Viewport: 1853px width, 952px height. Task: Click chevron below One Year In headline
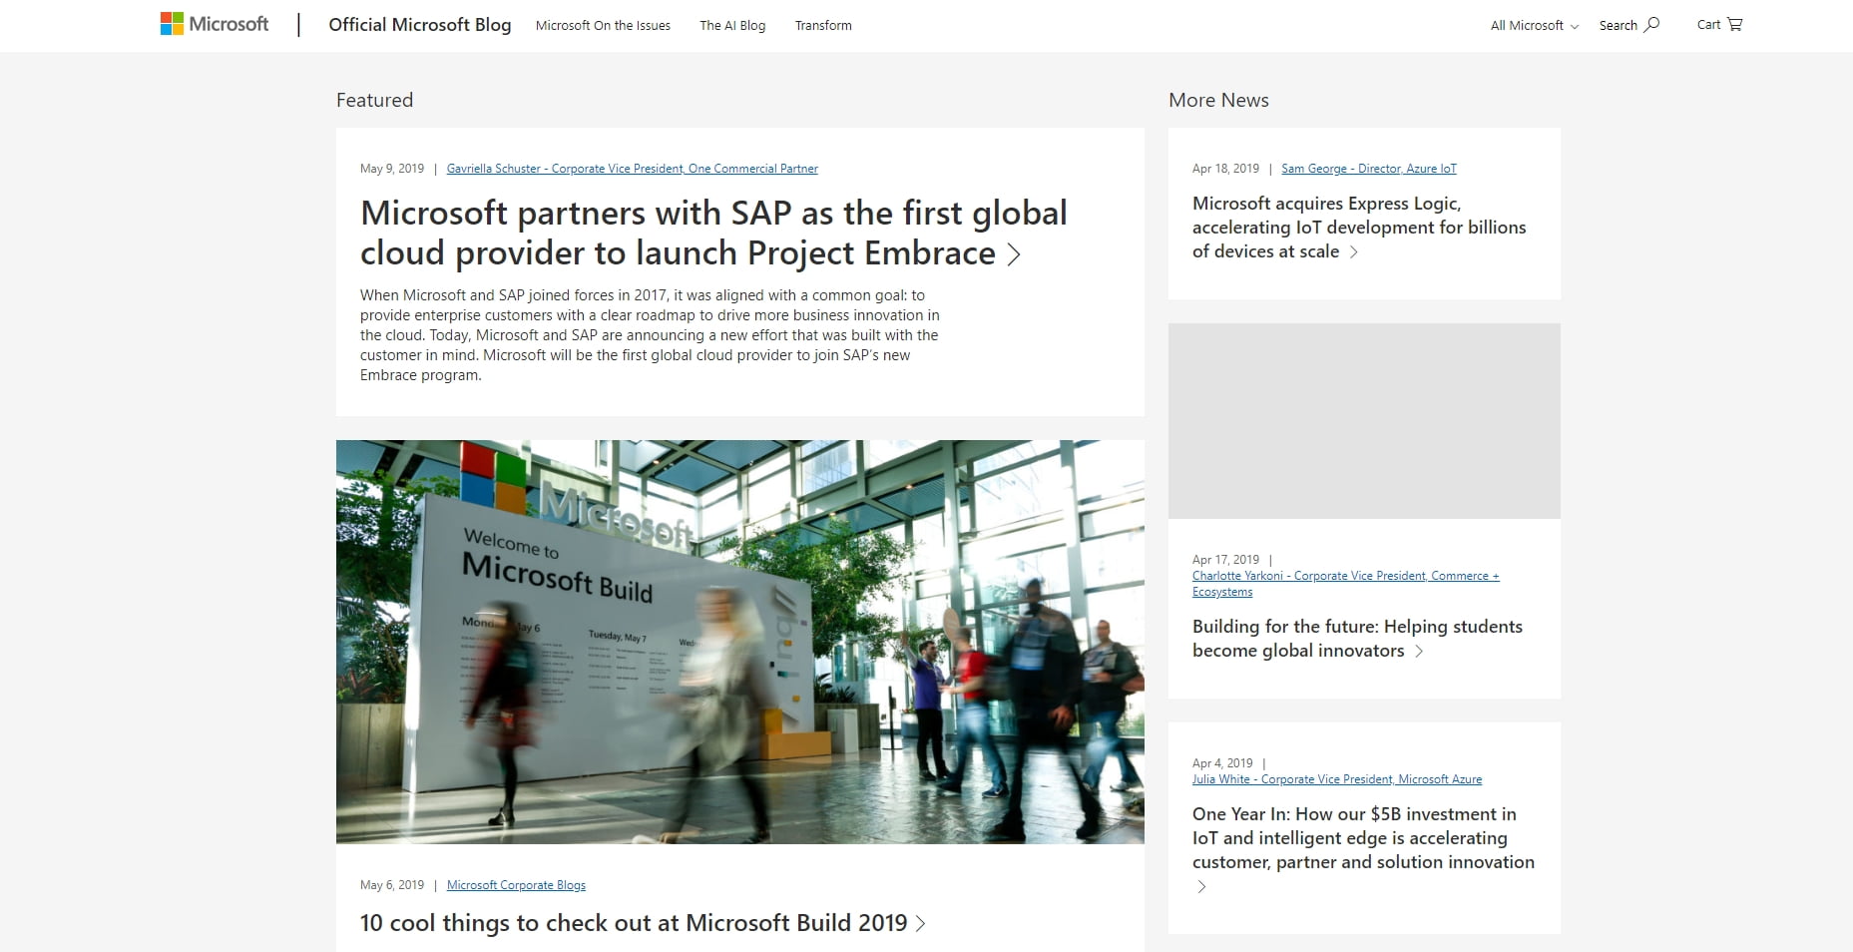(1201, 886)
